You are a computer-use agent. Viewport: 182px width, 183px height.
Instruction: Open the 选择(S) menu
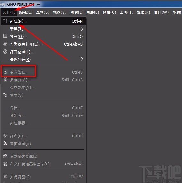tap(42, 12)
